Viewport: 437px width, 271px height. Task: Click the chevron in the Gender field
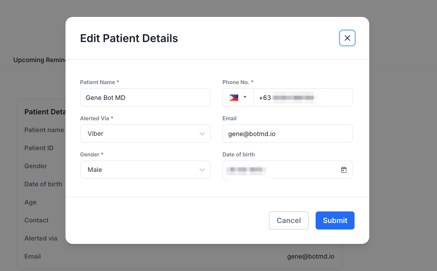tap(202, 170)
